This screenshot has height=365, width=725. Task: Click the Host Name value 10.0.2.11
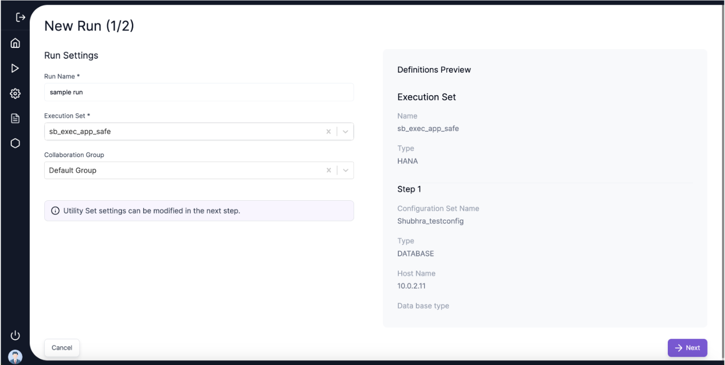411,286
